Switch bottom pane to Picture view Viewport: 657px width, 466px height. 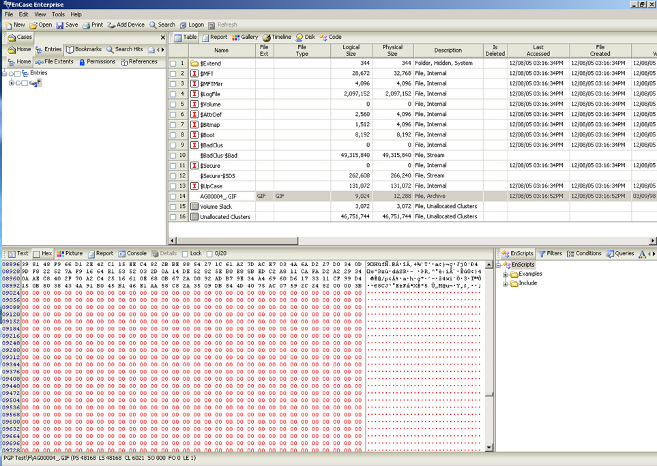pyautogui.click(x=70, y=254)
